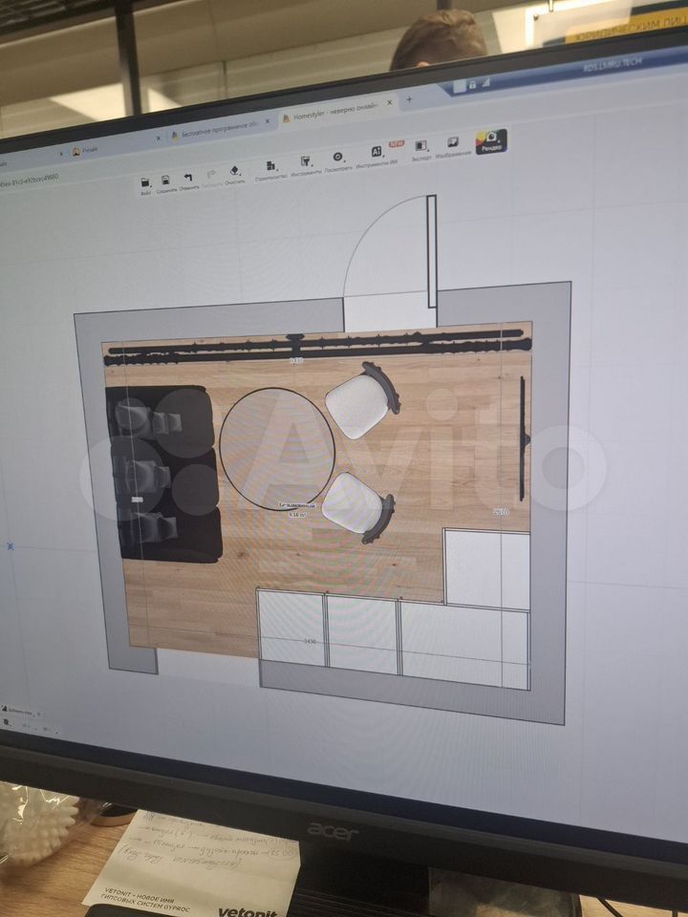Select the upper white armchair
Image resolution: width=688 pixels, height=917 pixels.
[x=360, y=401]
